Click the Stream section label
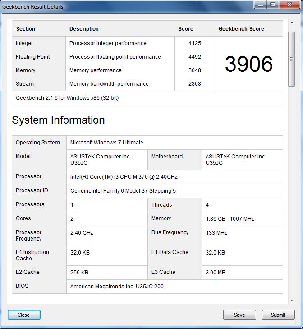 click(x=24, y=84)
